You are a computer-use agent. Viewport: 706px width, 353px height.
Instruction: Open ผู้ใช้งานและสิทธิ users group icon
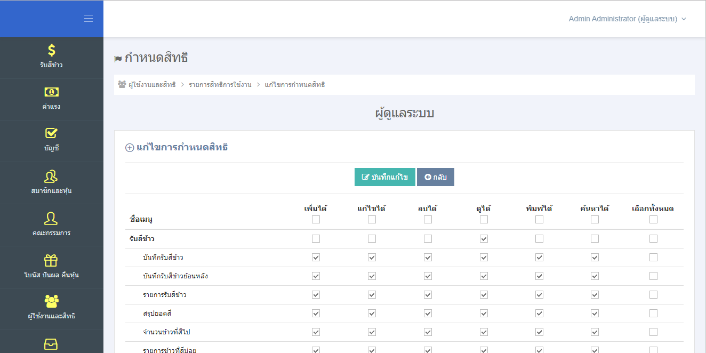tap(52, 301)
